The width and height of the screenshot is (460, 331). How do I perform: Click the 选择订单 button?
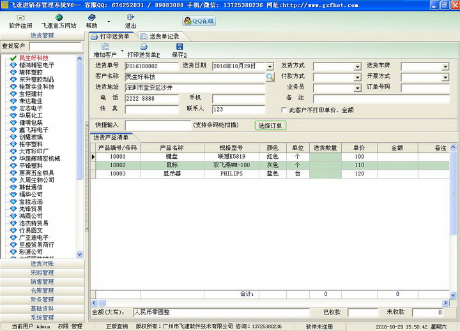point(271,126)
